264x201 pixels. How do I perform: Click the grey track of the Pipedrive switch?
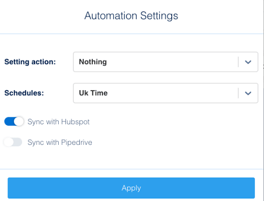tap(18, 142)
